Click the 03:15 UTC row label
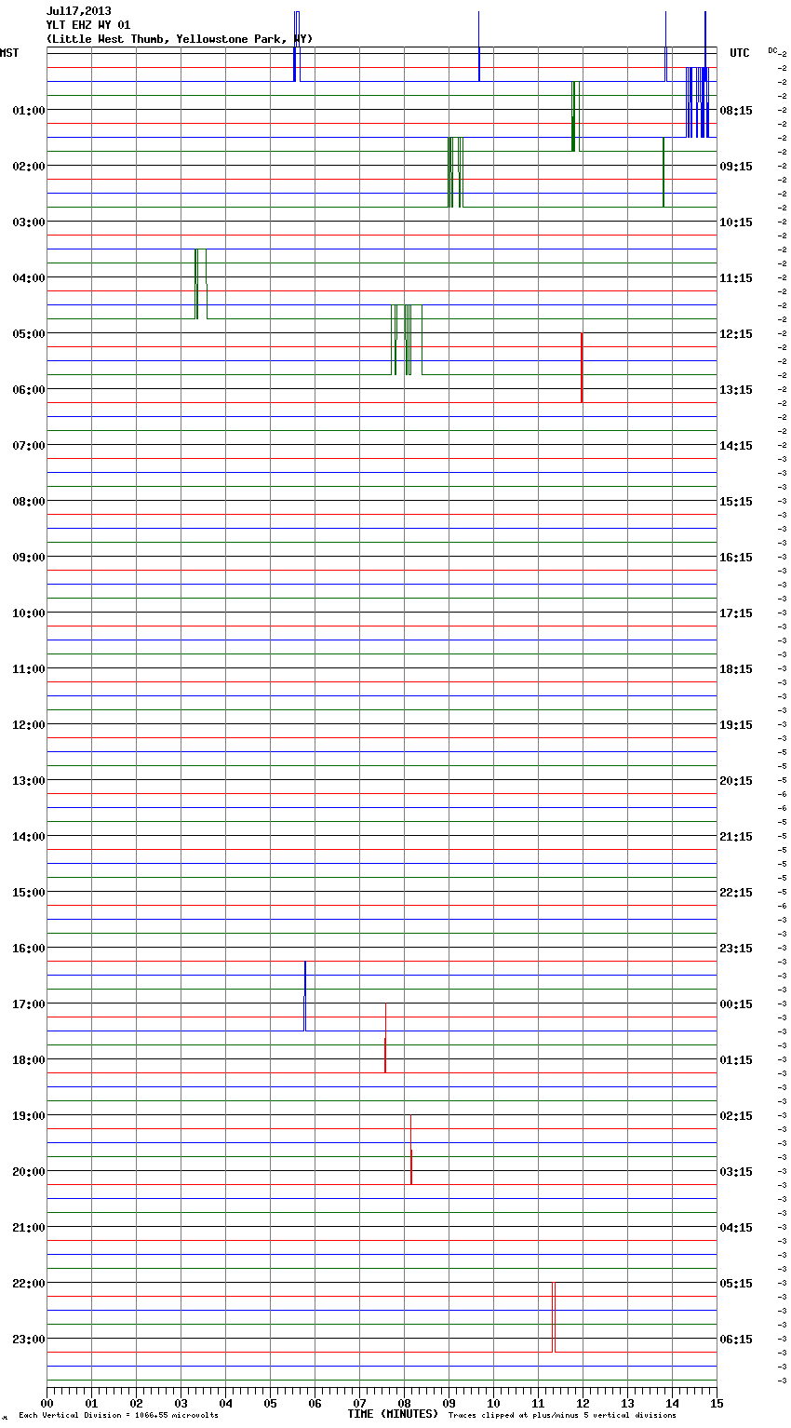 point(736,1171)
